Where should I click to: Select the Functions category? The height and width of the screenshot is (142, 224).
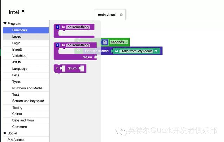[x=26, y=30]
